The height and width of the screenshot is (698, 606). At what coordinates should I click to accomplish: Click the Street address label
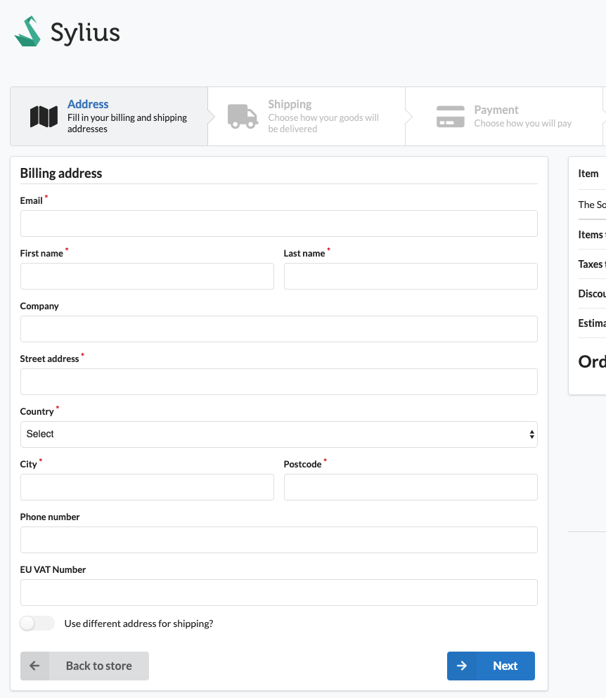(49, 358)
